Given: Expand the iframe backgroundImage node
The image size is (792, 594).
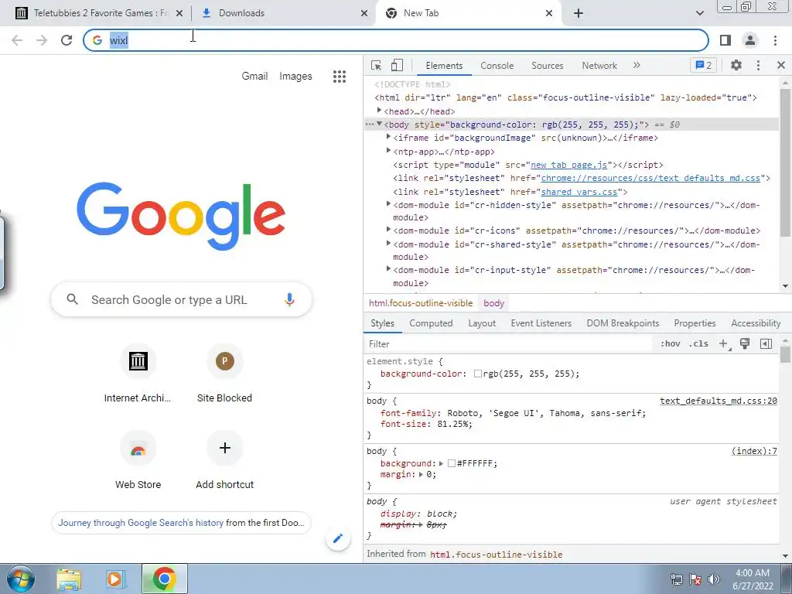Looking at the screenshot, I should [388, 137].
